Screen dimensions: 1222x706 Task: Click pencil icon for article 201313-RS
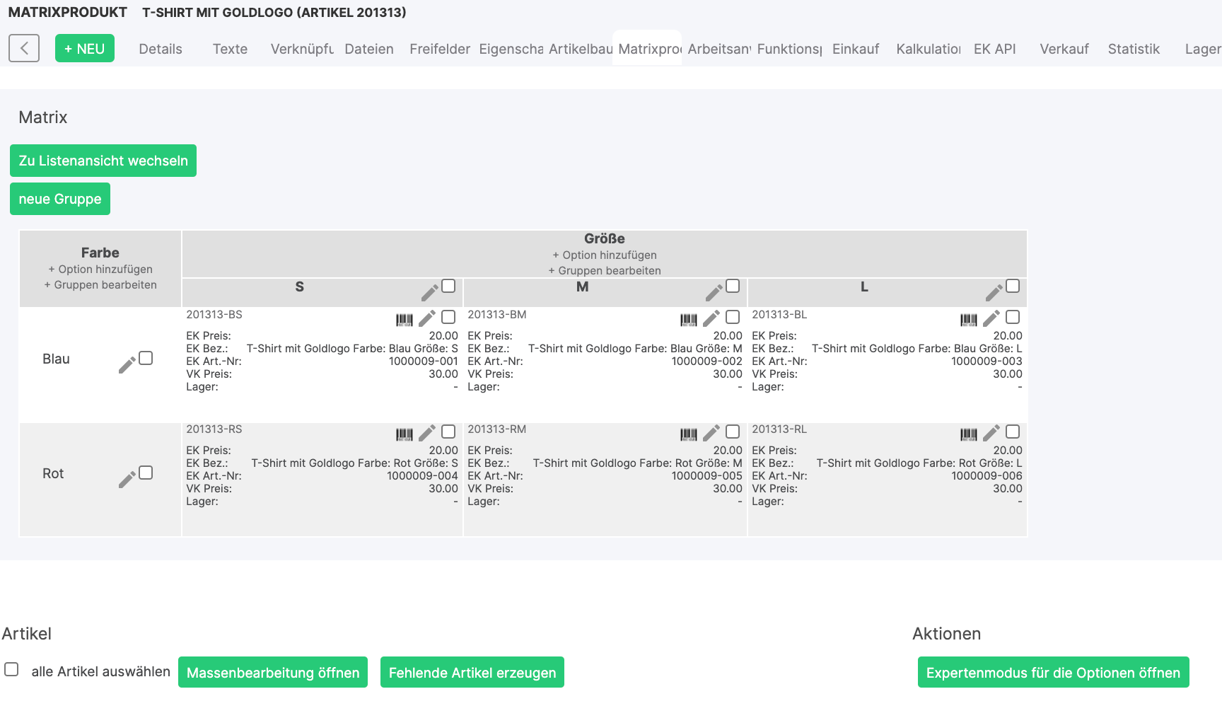427,433
